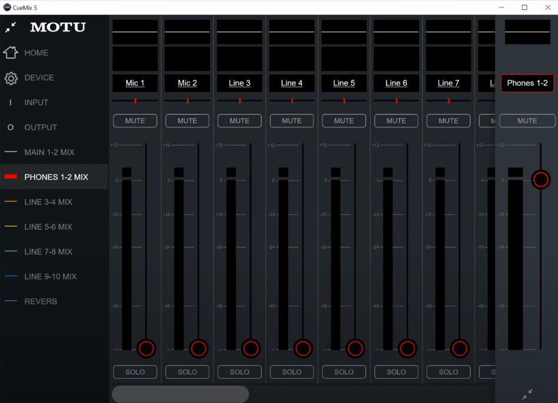Click the collapse sidebar arrows icon
The image size is (558, 403).
point(11,28)
